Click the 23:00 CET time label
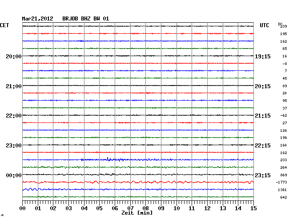This screenshot has width=289, height=220. coord(14,146)
